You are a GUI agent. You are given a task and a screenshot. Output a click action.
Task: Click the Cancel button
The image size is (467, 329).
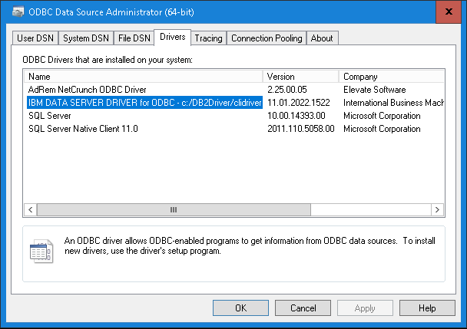coord(303,308)
